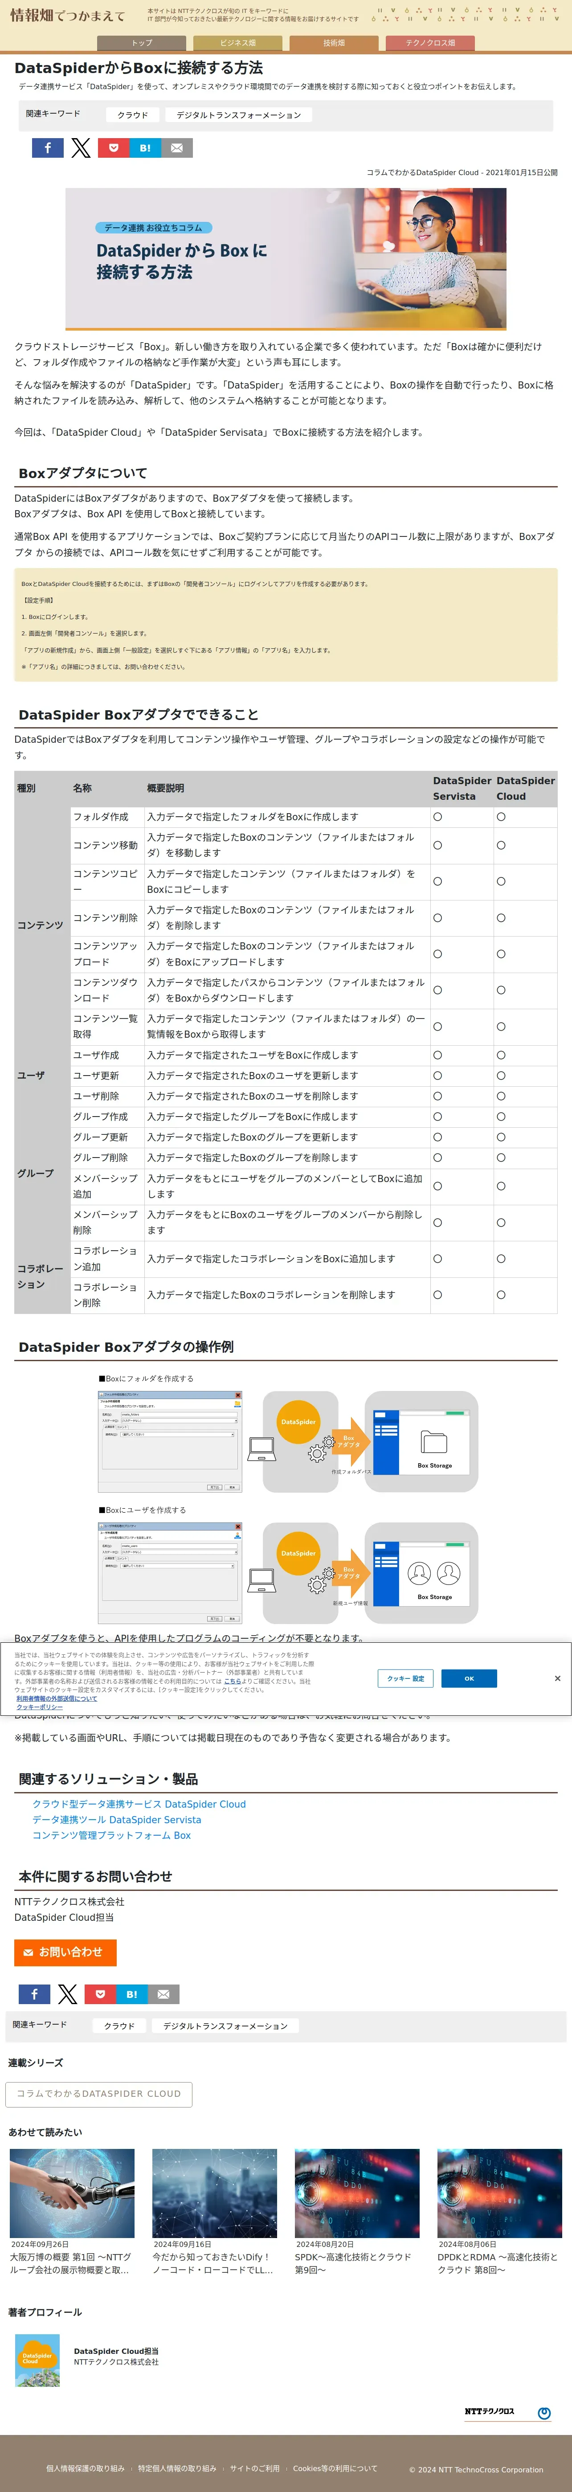Share via the top X (Twitter) icon
572x2492 pixels.
(x=80, y=148)
